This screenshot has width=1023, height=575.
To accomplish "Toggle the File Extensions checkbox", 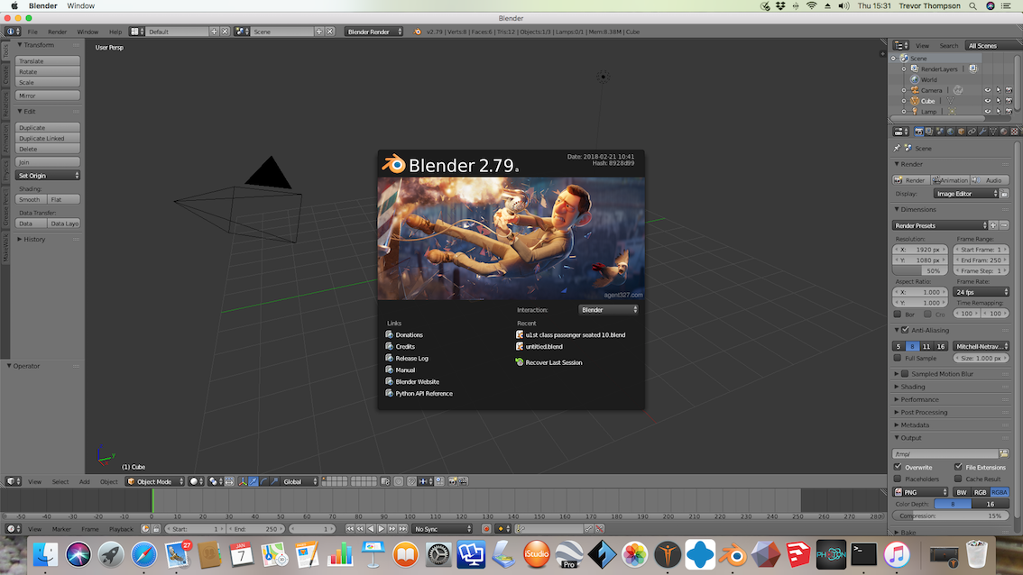I will (958, 467).
